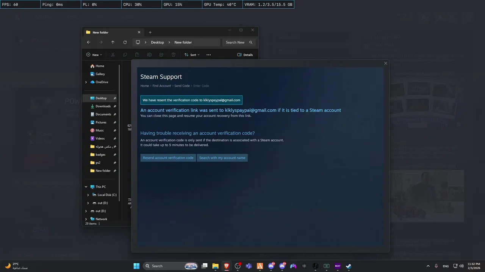Click the Search New input field
The width and height of the screenshot is (485, 272).
pyautogui.click(x=235, y=42)
